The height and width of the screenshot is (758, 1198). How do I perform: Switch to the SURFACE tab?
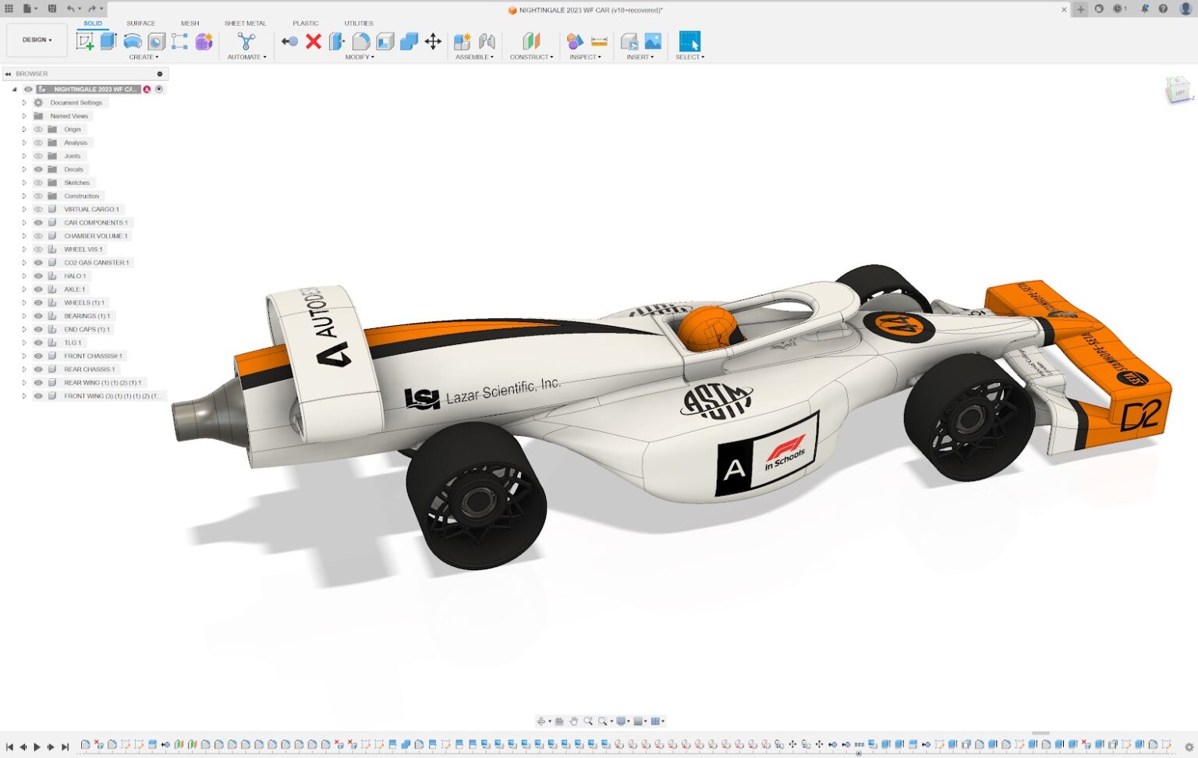[140, 23]
